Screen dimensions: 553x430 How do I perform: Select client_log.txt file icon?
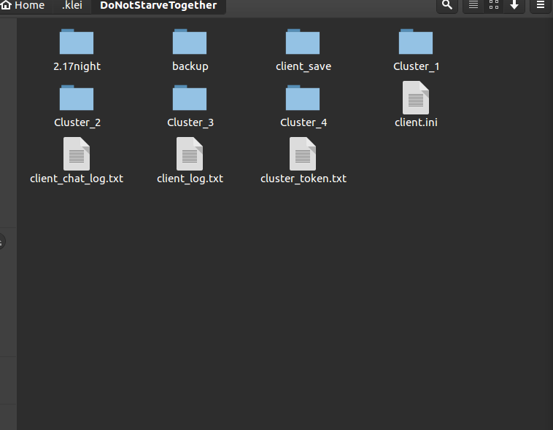point(190,154)
